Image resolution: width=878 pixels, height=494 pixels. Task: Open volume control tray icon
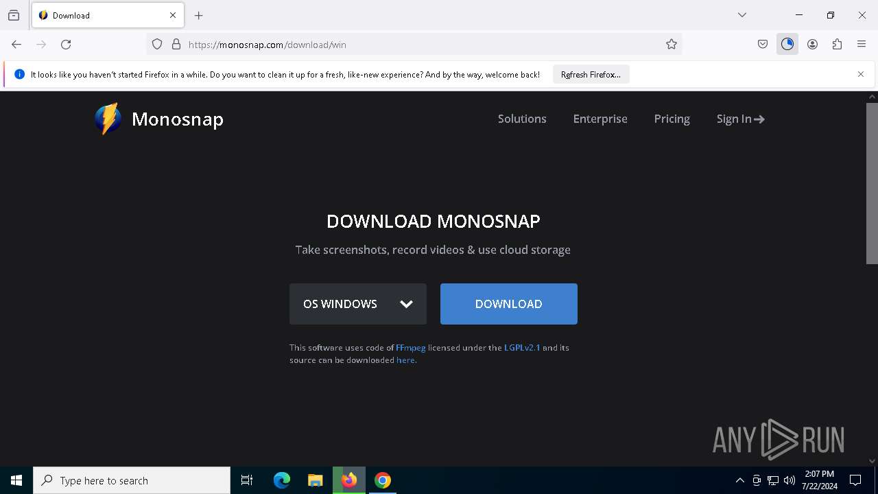pos(790,480)
